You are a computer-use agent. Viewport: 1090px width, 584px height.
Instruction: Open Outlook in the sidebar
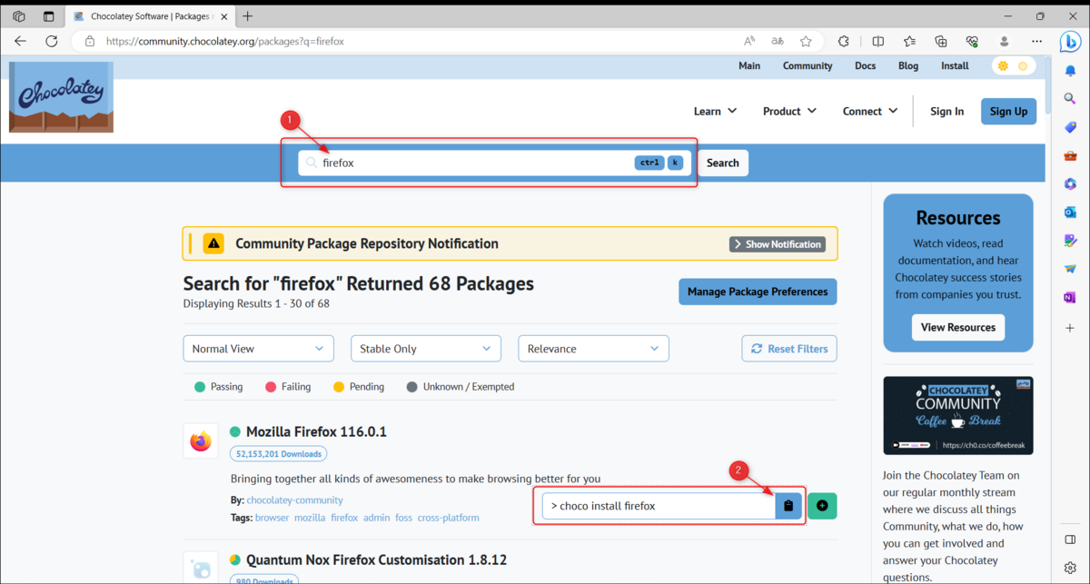[x=1070, y=212]
